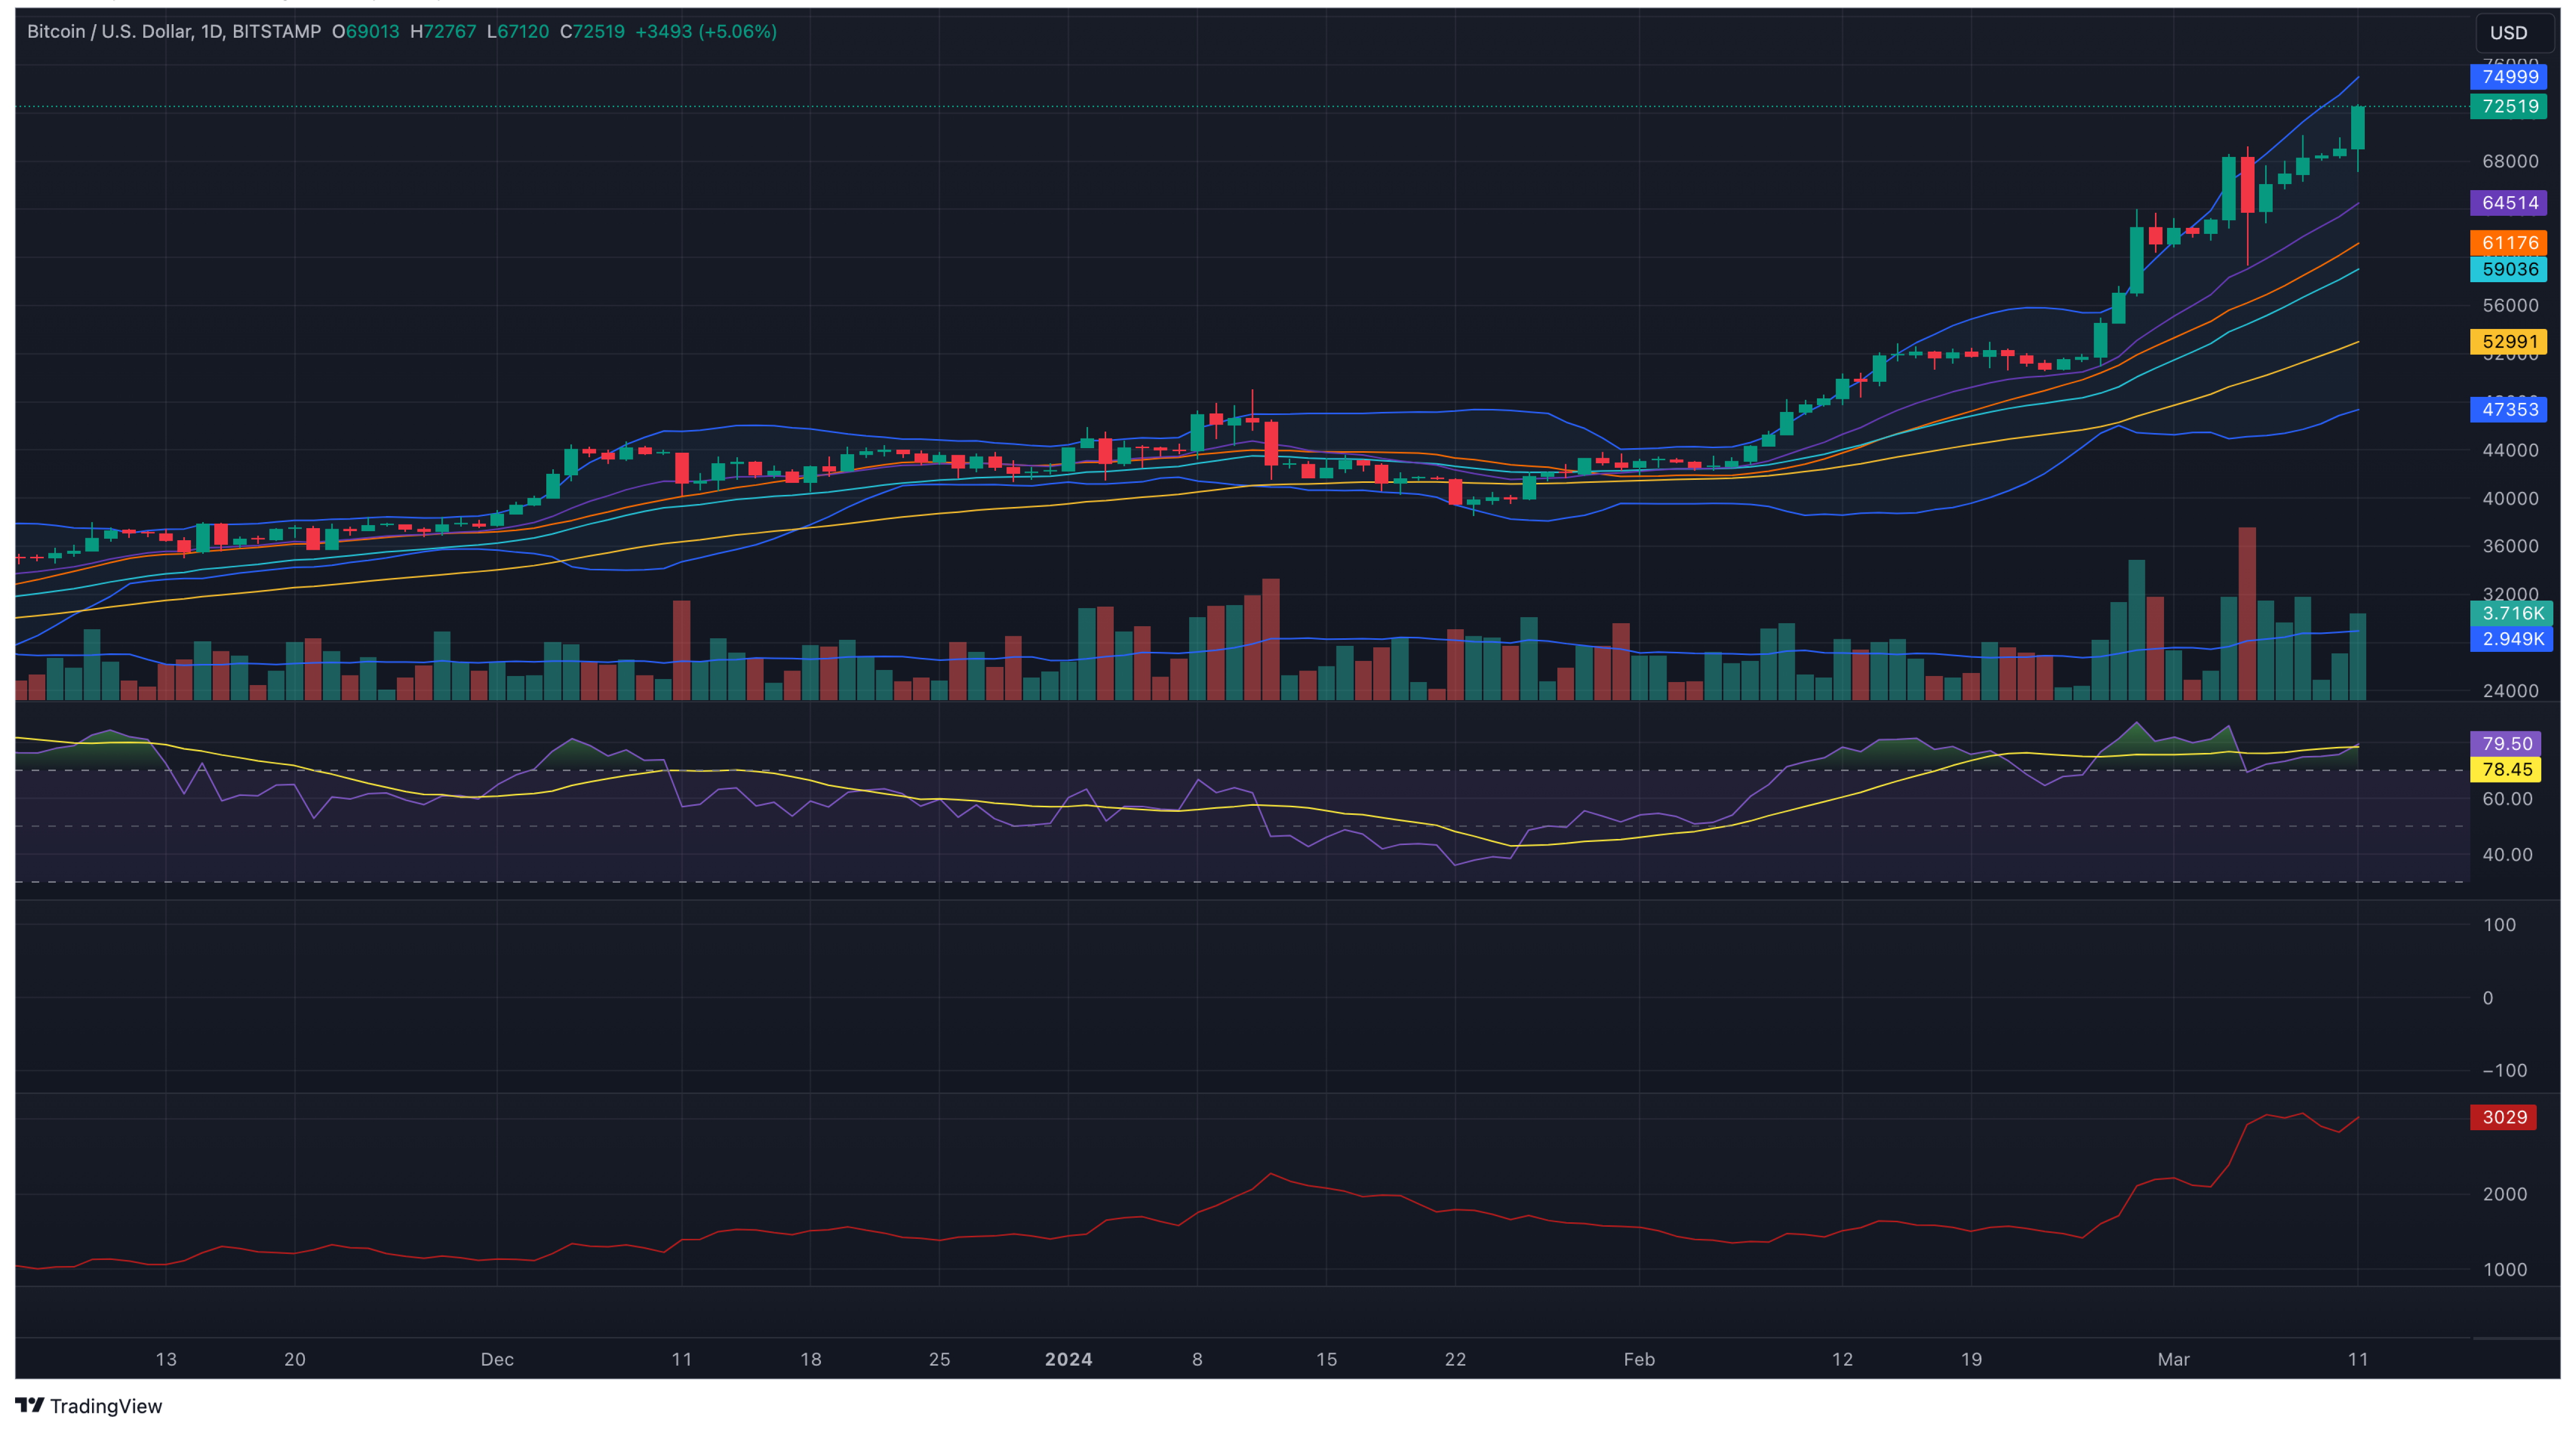Click the Feb label on time axis
This screenshot has width=2576, height=1432.
point(1639,1359)
